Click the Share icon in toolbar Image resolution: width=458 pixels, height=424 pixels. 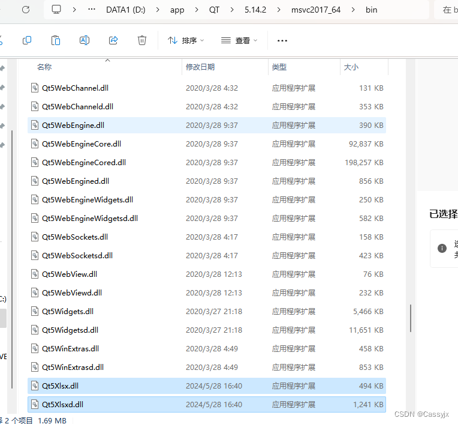coord(113,40)
